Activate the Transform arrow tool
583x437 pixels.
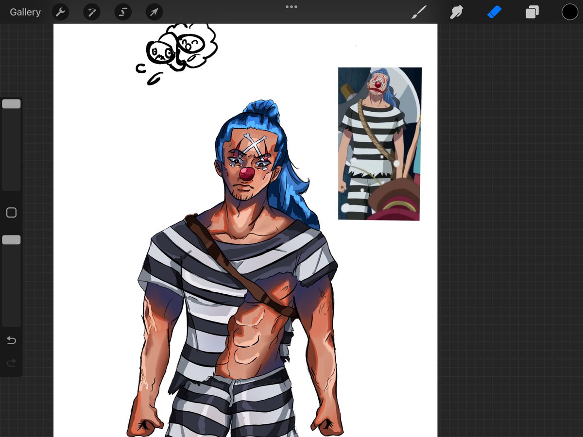(154, 12)
